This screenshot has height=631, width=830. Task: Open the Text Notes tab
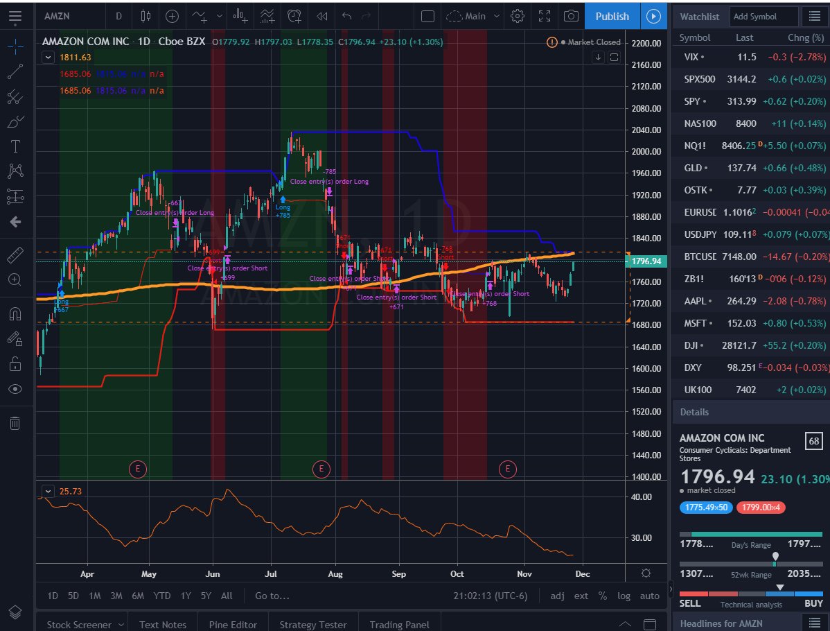click(x=163, y=625)
